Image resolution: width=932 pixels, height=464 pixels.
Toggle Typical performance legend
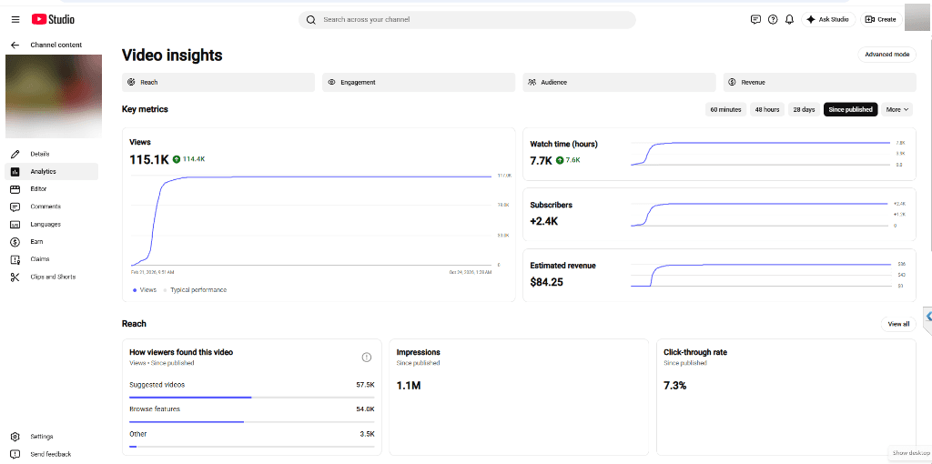(x=196, y=290)
